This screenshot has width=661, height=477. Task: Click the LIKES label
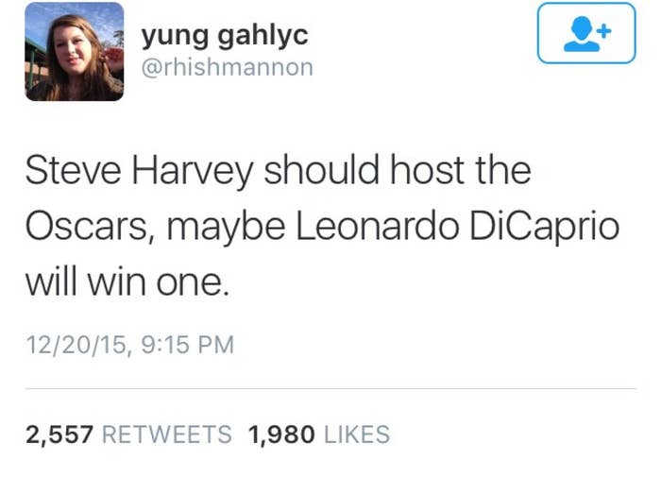tap(357, 434)
